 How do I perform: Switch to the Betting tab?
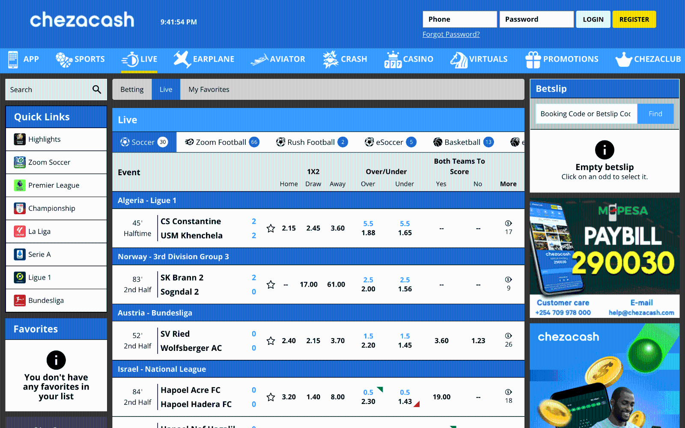coord(132,90)
